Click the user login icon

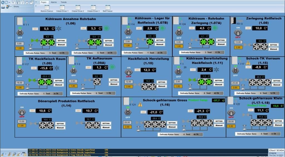pyautogui.click(x=8, y=7)
